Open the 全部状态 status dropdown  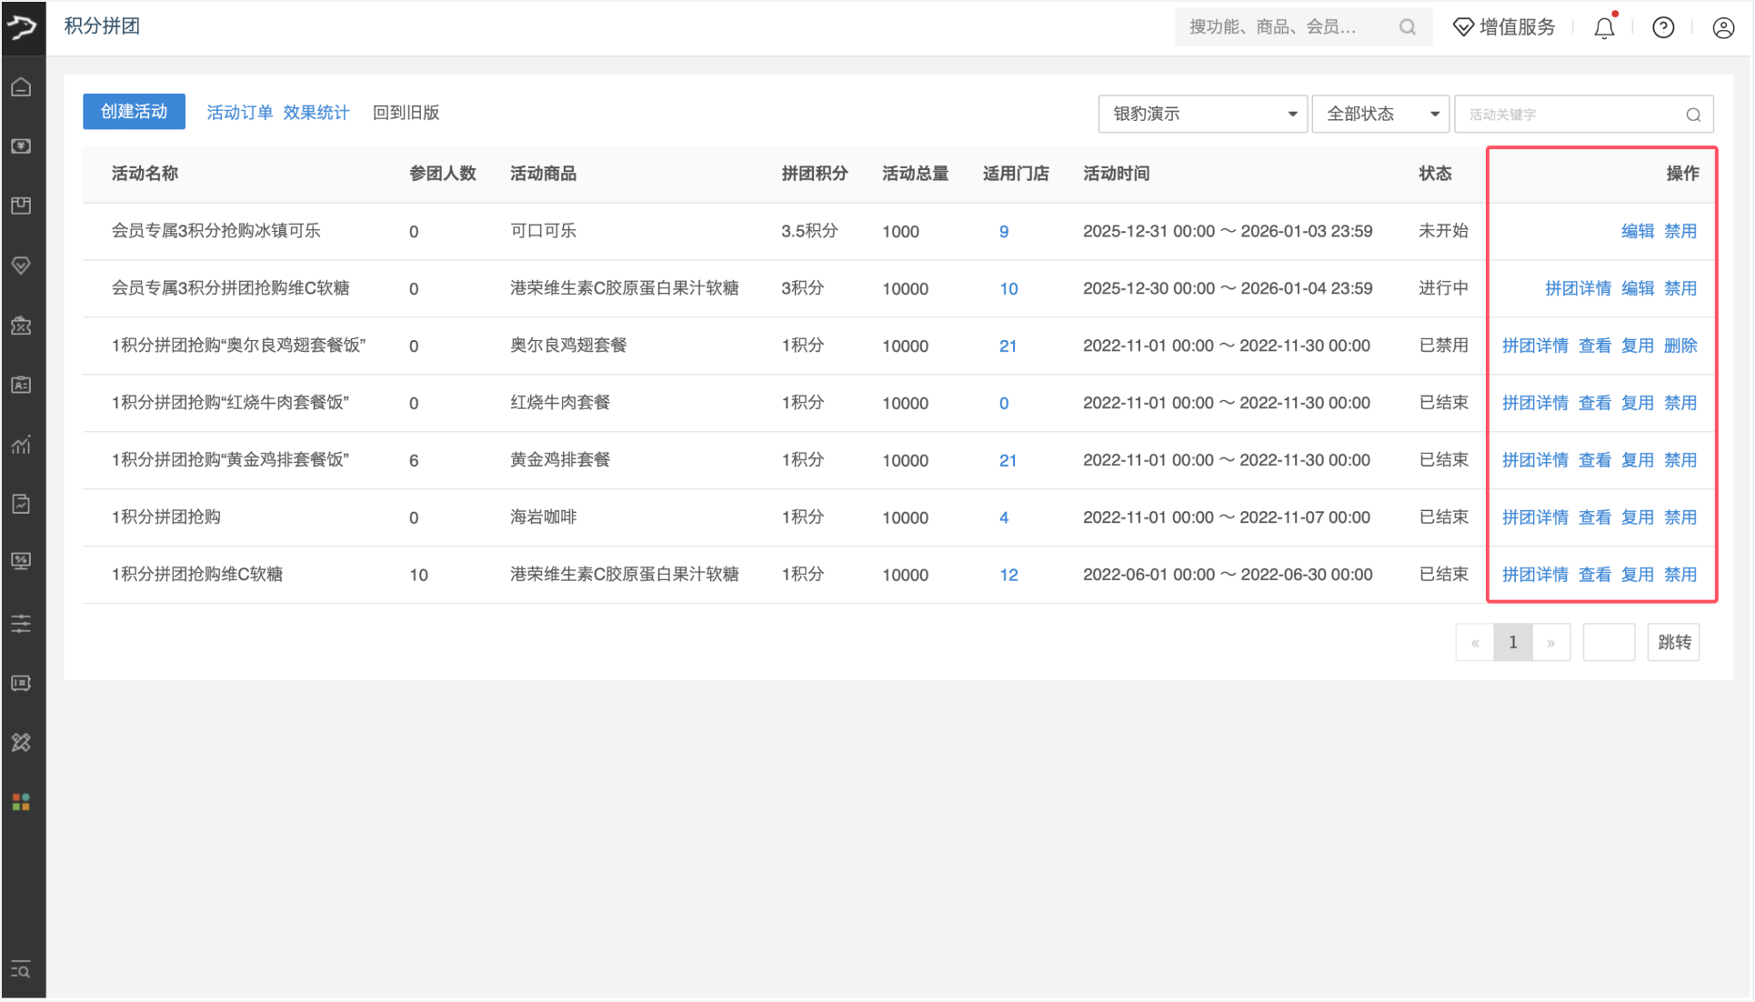click(1380, 115)
